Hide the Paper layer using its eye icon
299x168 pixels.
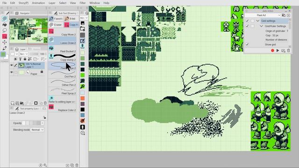[12, 72]
